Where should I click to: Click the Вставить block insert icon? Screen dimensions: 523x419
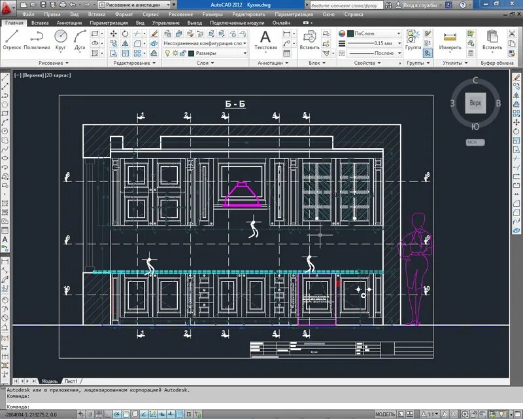(x=309, y=40)
